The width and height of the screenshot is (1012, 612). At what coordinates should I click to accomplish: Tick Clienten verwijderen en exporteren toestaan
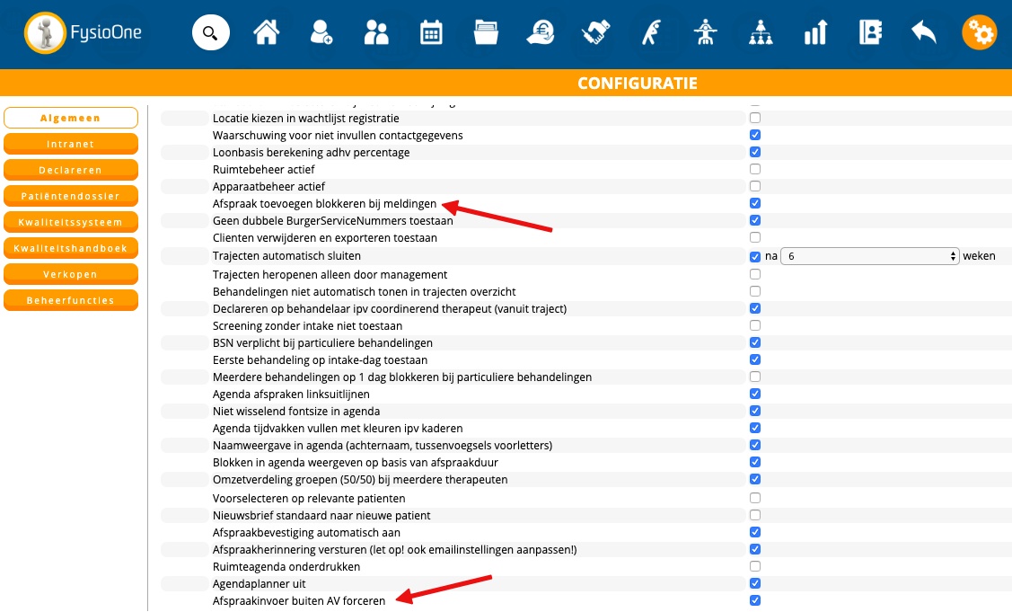click(x=755, y=238)
